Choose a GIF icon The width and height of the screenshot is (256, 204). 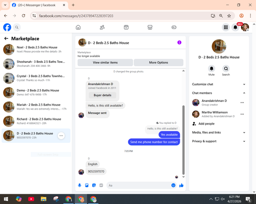101,185
